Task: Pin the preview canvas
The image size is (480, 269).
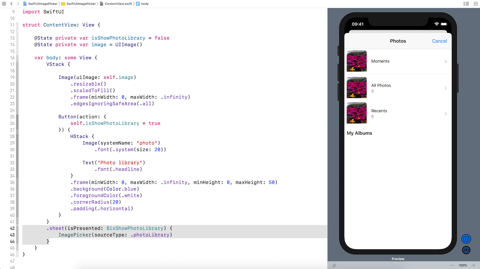Action: [x=334, y=265]
